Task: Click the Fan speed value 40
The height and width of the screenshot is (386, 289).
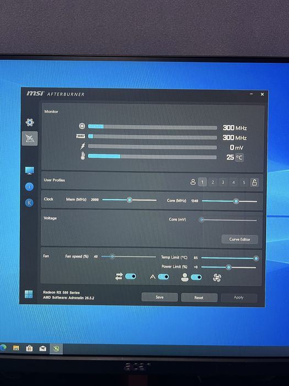Action: click(x=96, y=256)
